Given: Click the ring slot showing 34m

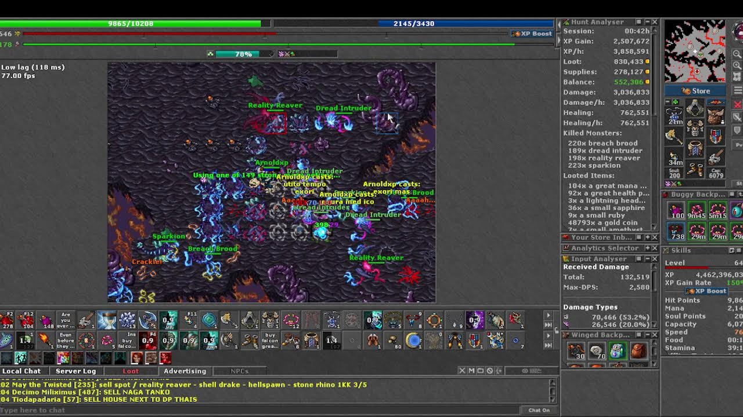Looking at the screenshot, I should [x=674, y=157].
